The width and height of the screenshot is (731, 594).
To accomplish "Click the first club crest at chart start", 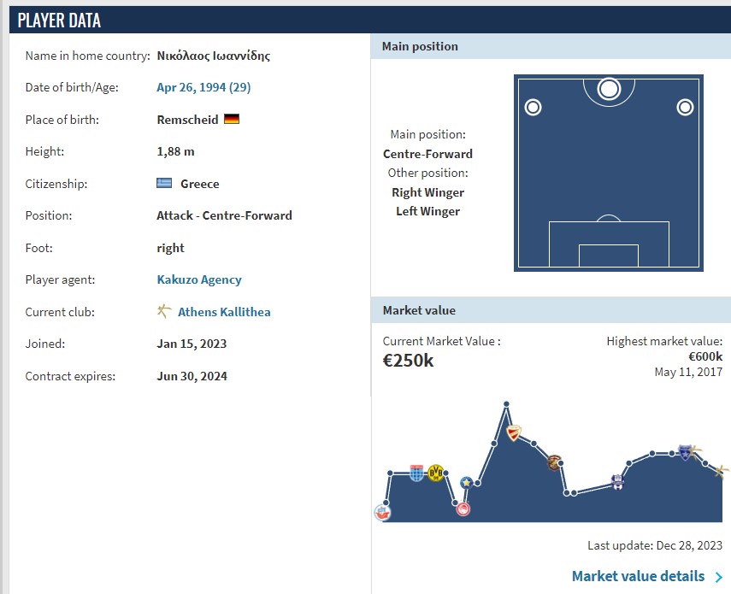I will 382,513.
